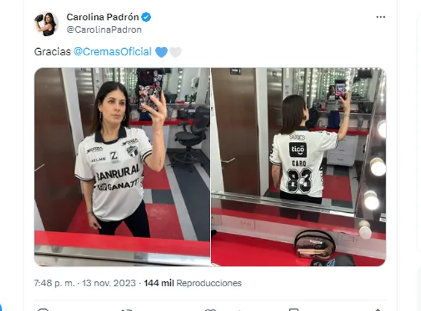
Task: Click the 144 mil view count
Action: tap(159, 283)
